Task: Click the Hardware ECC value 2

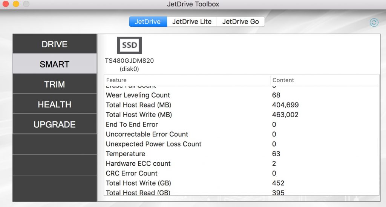Action: coord(274,163)
